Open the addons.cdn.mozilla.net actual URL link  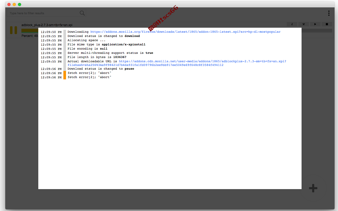click(x=177, y=63)
